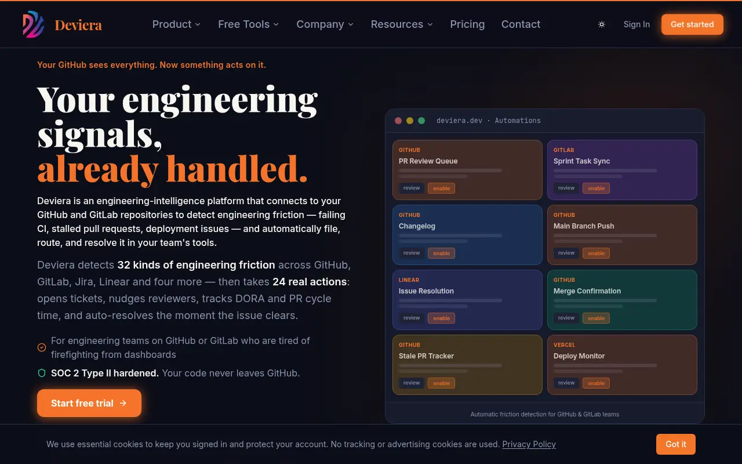Enable the Issue Resolution automation
742x464 pixels.
[x=441, y=318]
